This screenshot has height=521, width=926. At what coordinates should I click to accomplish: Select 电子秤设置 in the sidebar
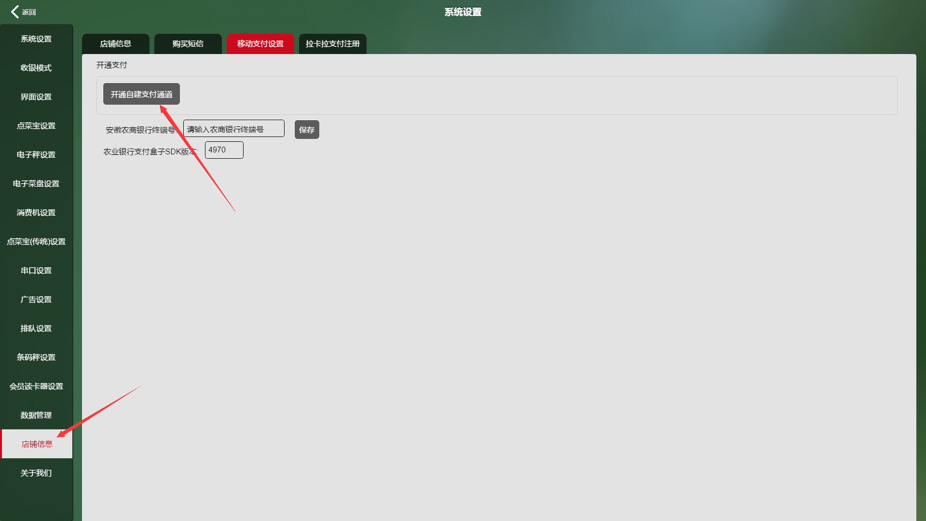pyautogui.click(x=36, y=155)
